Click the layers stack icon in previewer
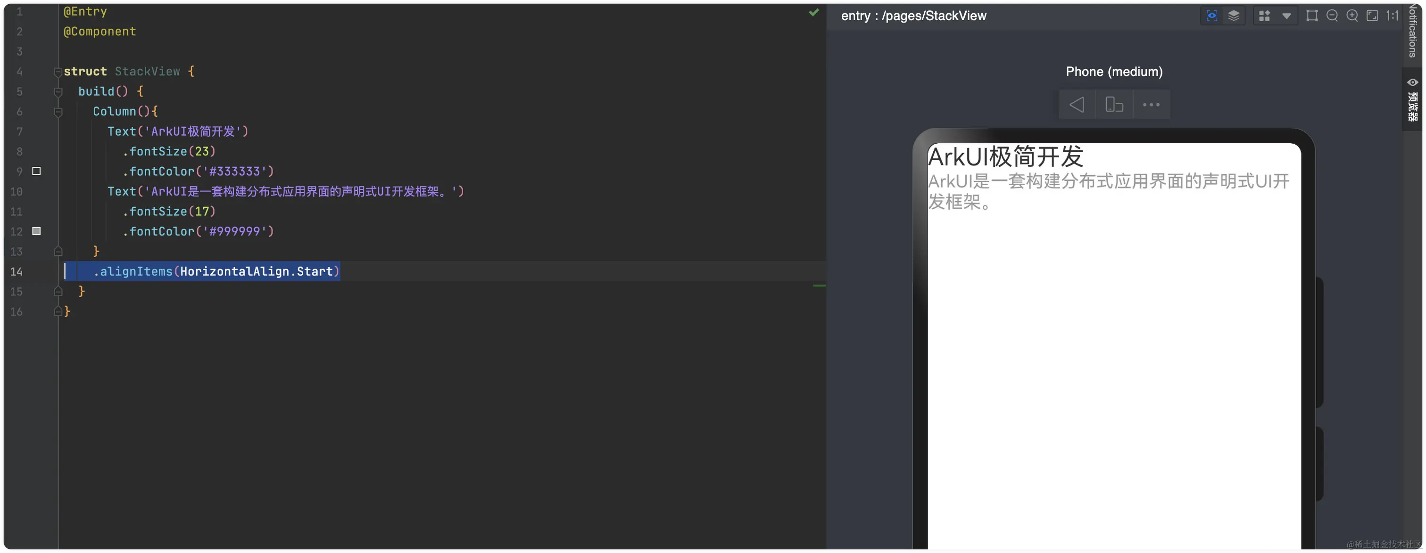 pyautogui.click(x=1233, y=16)
